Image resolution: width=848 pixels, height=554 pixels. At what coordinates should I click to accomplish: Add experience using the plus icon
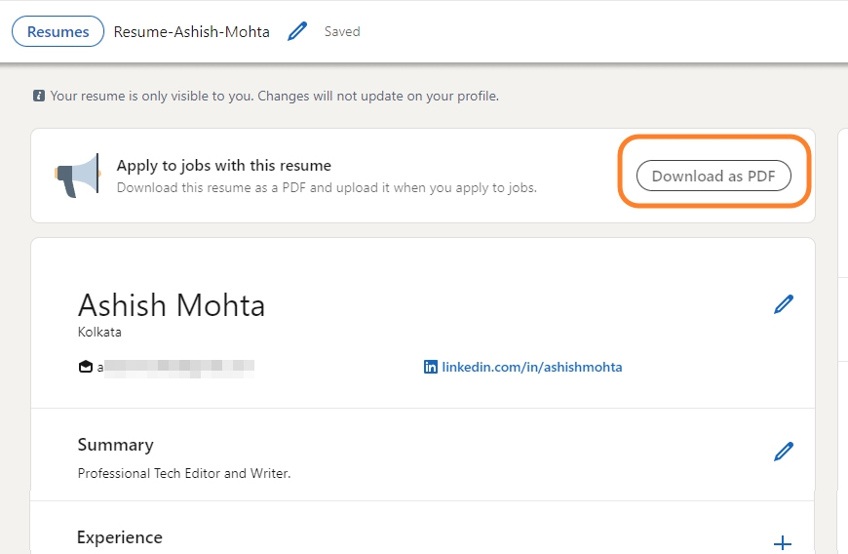tap(782, 543)
